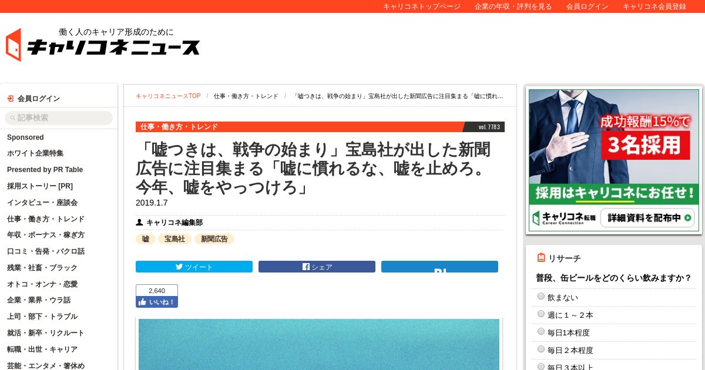Select the 週に１～２本 radio option

[x=541, y=314]
